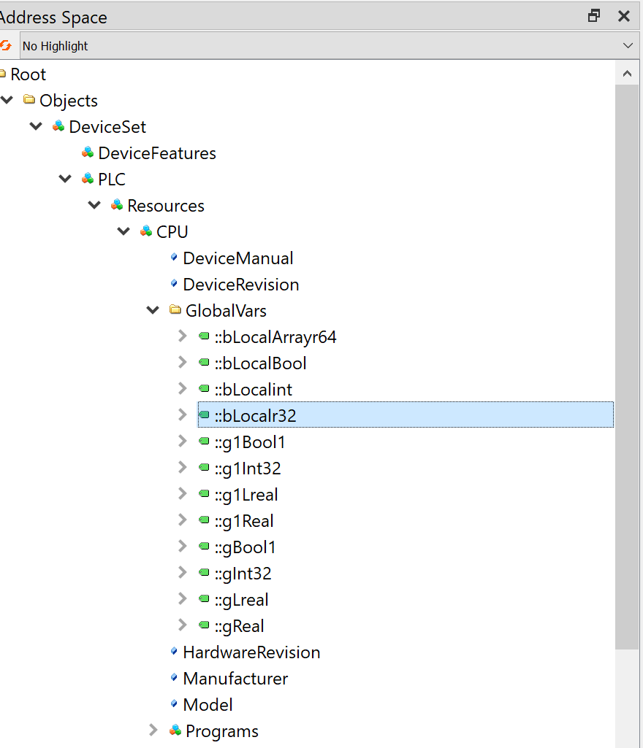This screenshot has height=748, width=643.
Task: Click the Manufacturer property icon
Action: point(174,677)
